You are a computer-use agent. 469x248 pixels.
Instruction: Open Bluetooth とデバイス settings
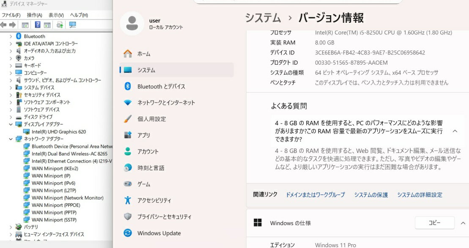coord(161,86)
